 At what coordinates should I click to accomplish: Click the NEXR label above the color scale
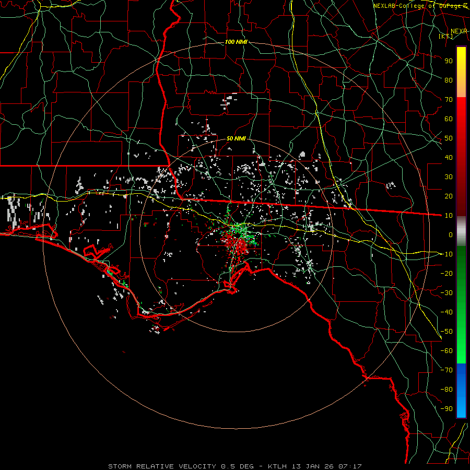[x=459, y=31]
